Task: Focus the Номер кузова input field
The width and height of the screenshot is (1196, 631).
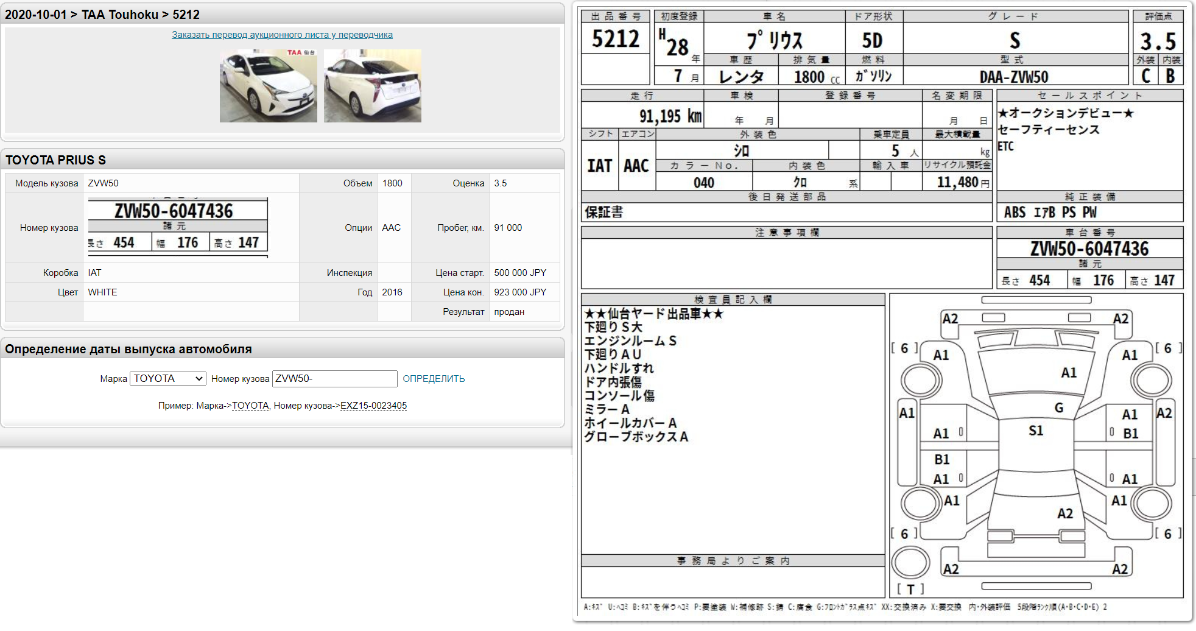Action: 335,378
